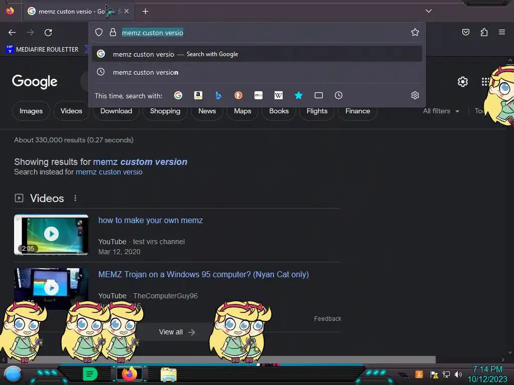This screenshot has height=385, width=514.
Task: Search this time with Google
Action: 178,95
